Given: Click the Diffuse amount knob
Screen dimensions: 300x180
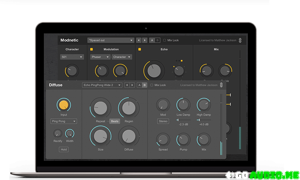Looking at the screenshot, I should (x=129, y=136).
